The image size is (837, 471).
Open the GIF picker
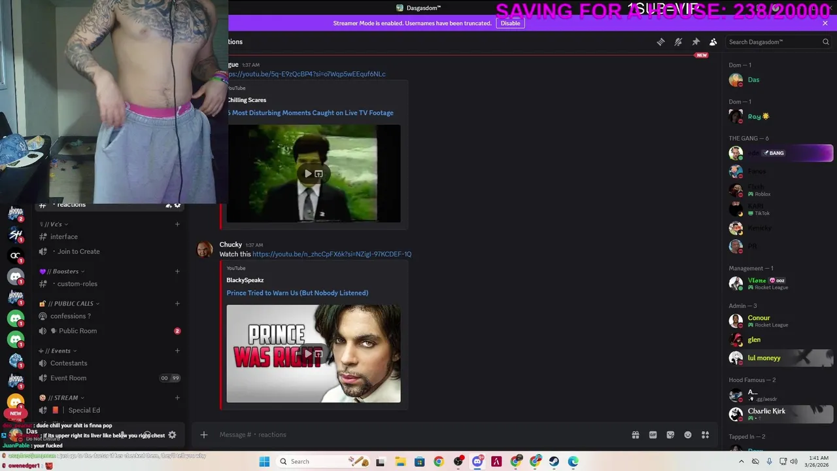[653, 434]
